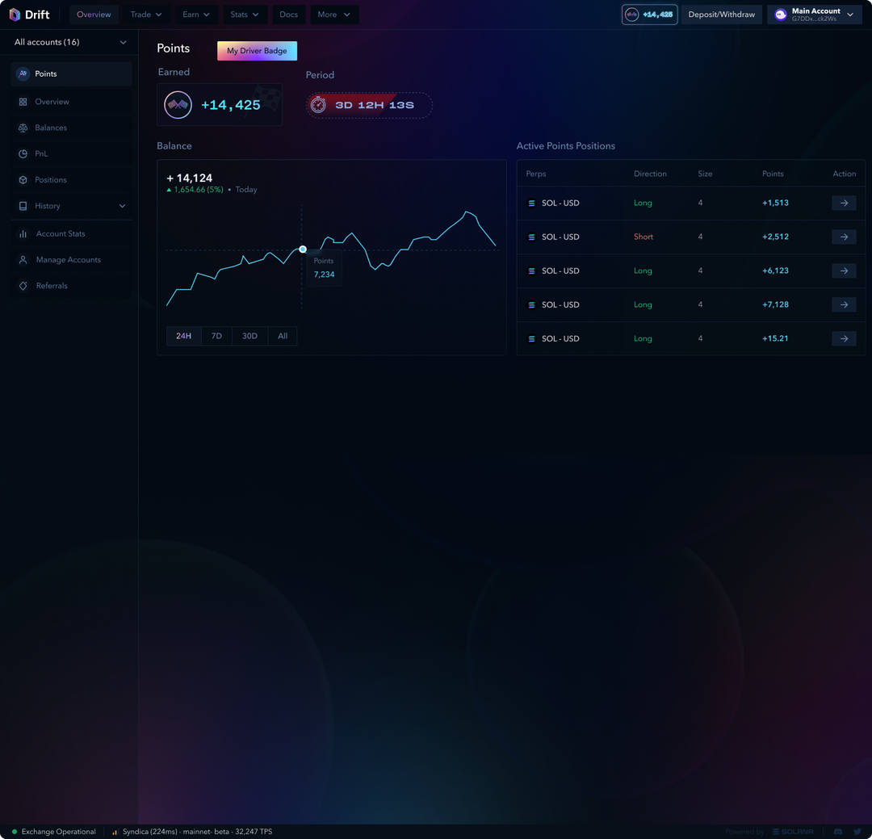Screen dimensions: 872x839
Task: Open Account Stats in the sidebar
Action: tap(71, 233)
